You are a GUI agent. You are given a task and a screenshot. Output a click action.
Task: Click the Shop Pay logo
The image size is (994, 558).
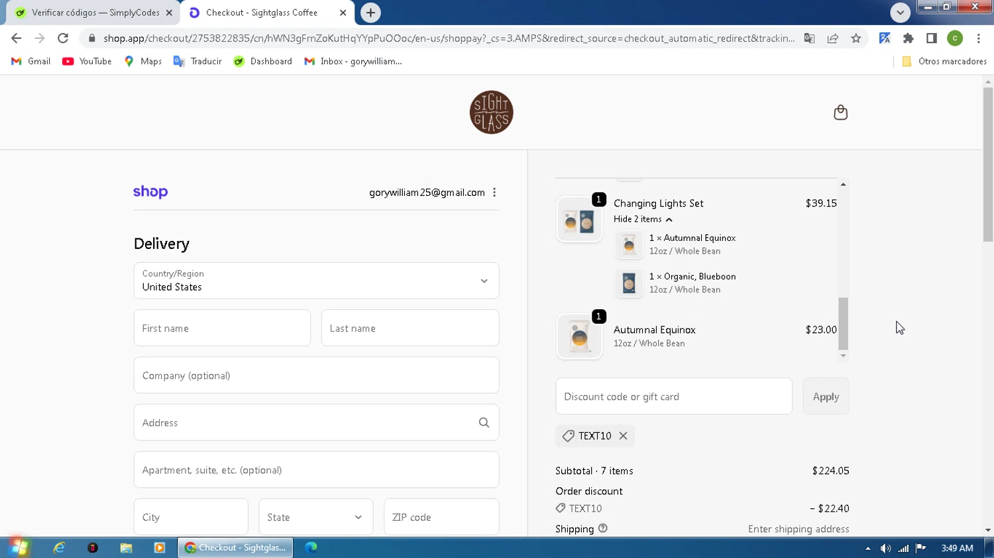click(x=150, y=192)
